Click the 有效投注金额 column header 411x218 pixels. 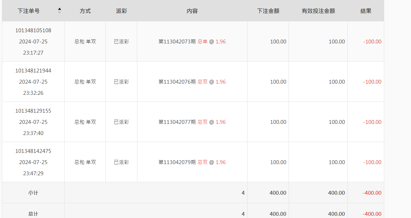[318, 11]
